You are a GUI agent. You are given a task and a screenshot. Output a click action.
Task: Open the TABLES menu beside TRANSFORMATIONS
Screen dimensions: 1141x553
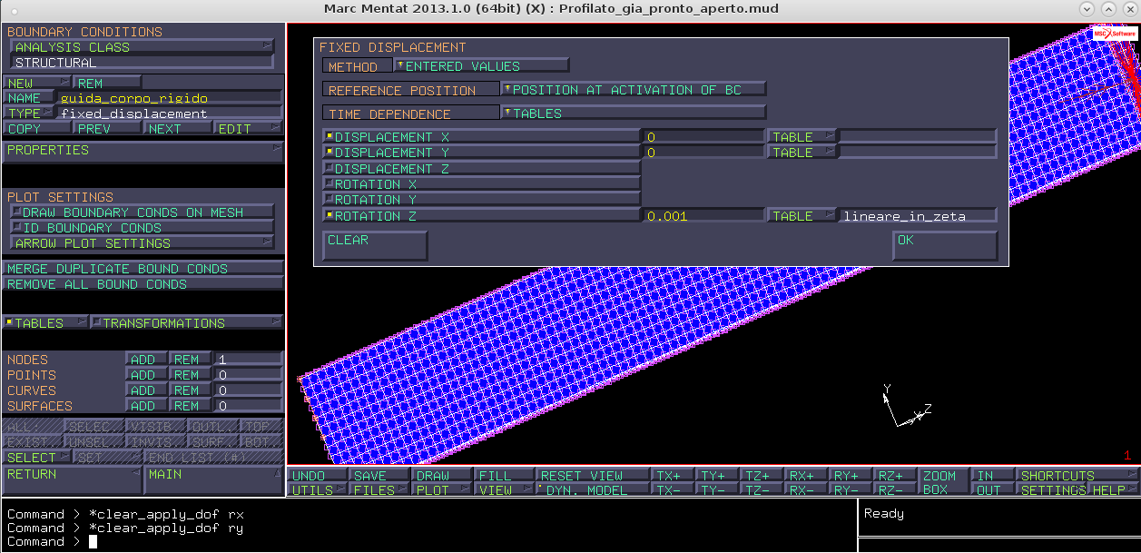coord(45,323)
